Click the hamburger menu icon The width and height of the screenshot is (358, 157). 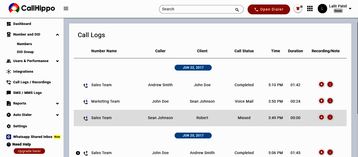coord(66,9)
